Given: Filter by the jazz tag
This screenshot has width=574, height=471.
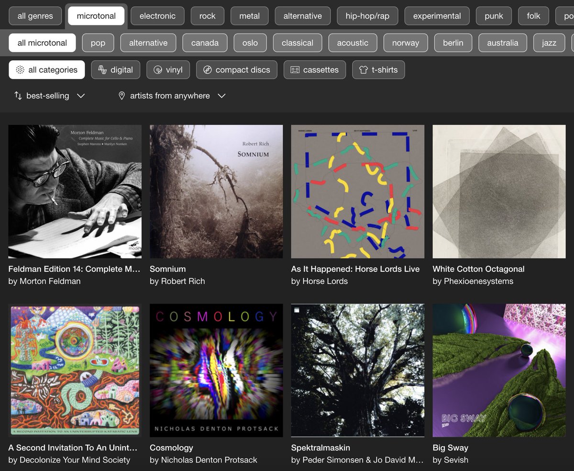Looking at the screenshot, I should tap(549, 43).
